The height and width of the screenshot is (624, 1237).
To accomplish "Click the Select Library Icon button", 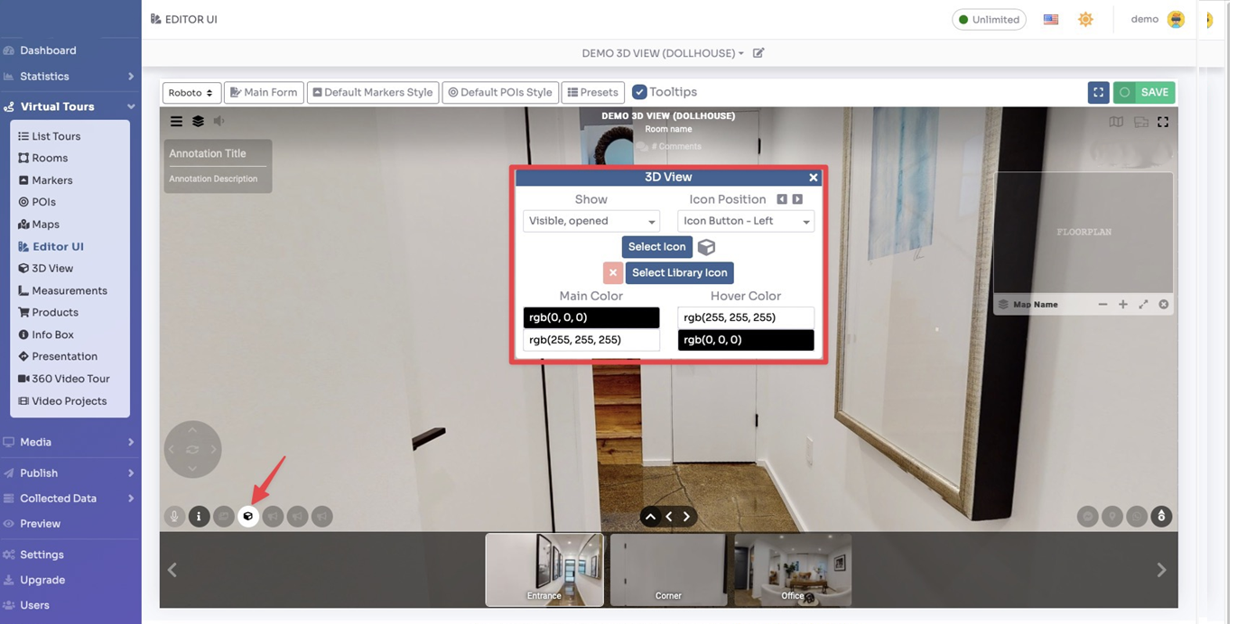I will click(679, 272).
